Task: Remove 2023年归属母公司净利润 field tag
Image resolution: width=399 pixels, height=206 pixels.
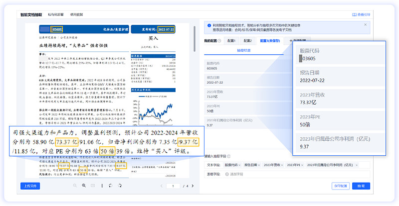Action: click(357, 165)
